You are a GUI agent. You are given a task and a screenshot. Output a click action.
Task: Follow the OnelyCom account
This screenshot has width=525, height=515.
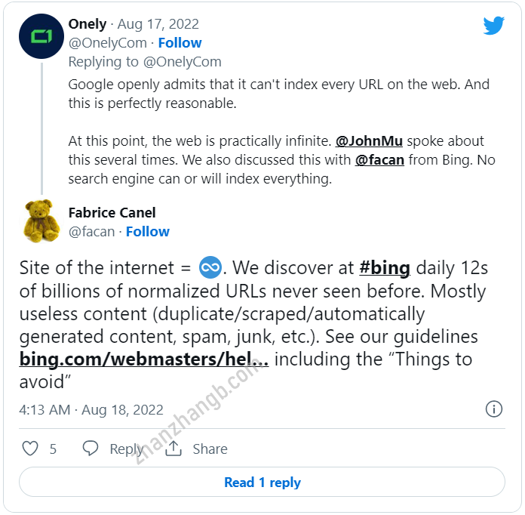tap(180, 43)
